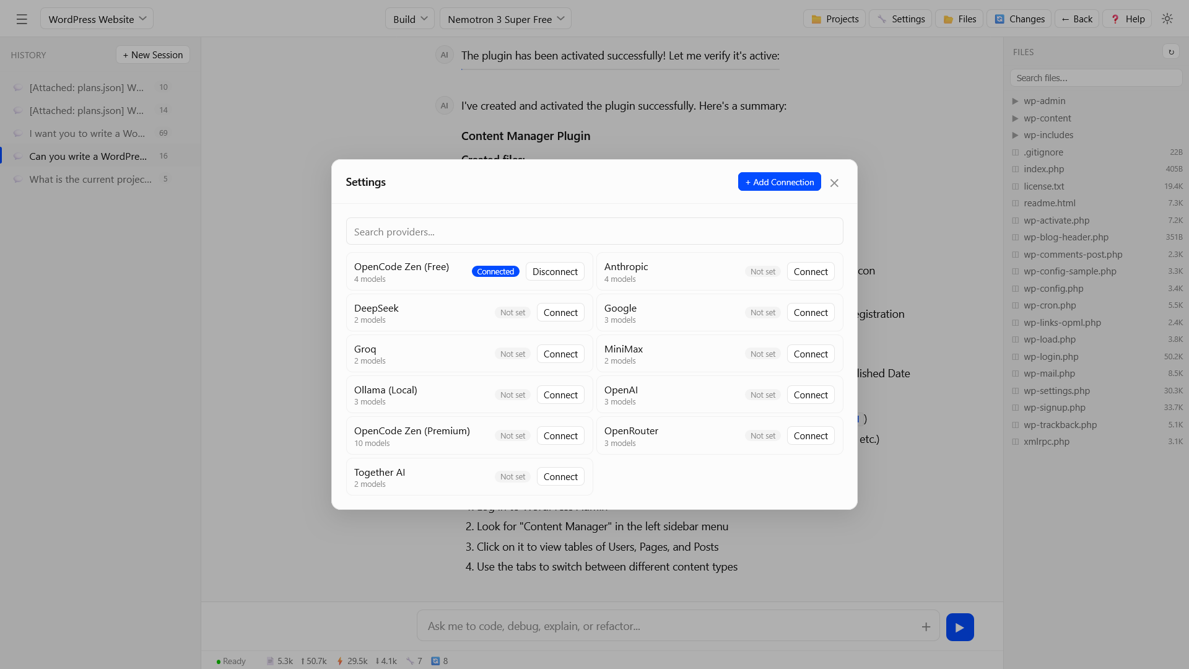
Task: Click the 'Connected' status badge
Action: pyautogui.click(x=495, y=271)
